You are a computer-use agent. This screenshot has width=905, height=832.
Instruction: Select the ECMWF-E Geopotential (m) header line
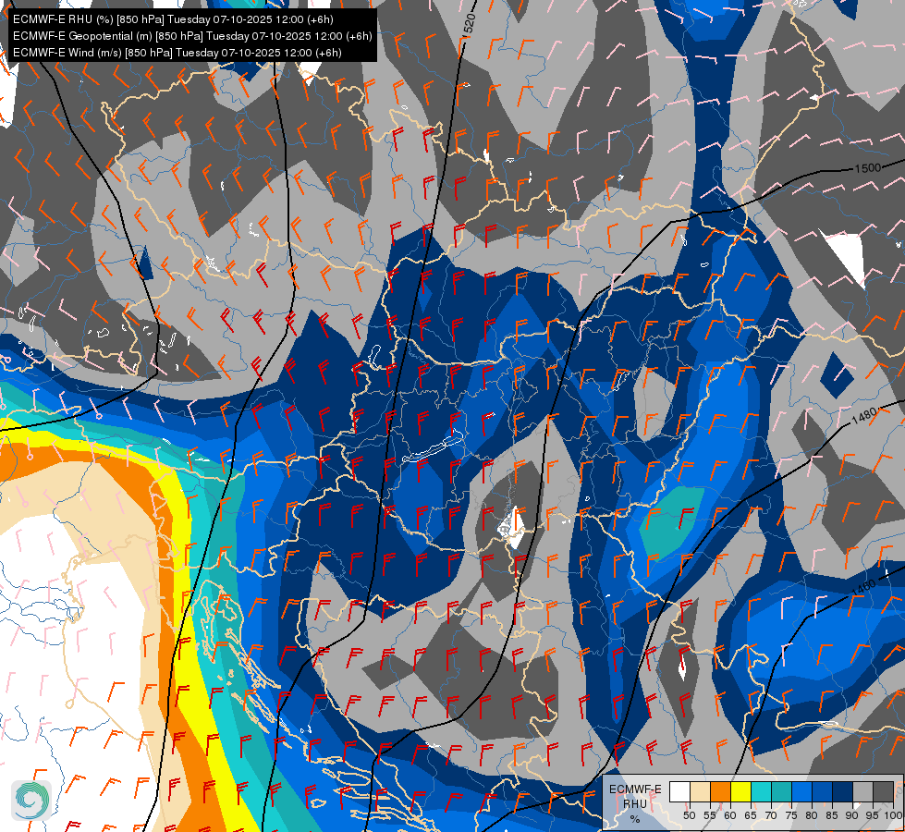192,36
